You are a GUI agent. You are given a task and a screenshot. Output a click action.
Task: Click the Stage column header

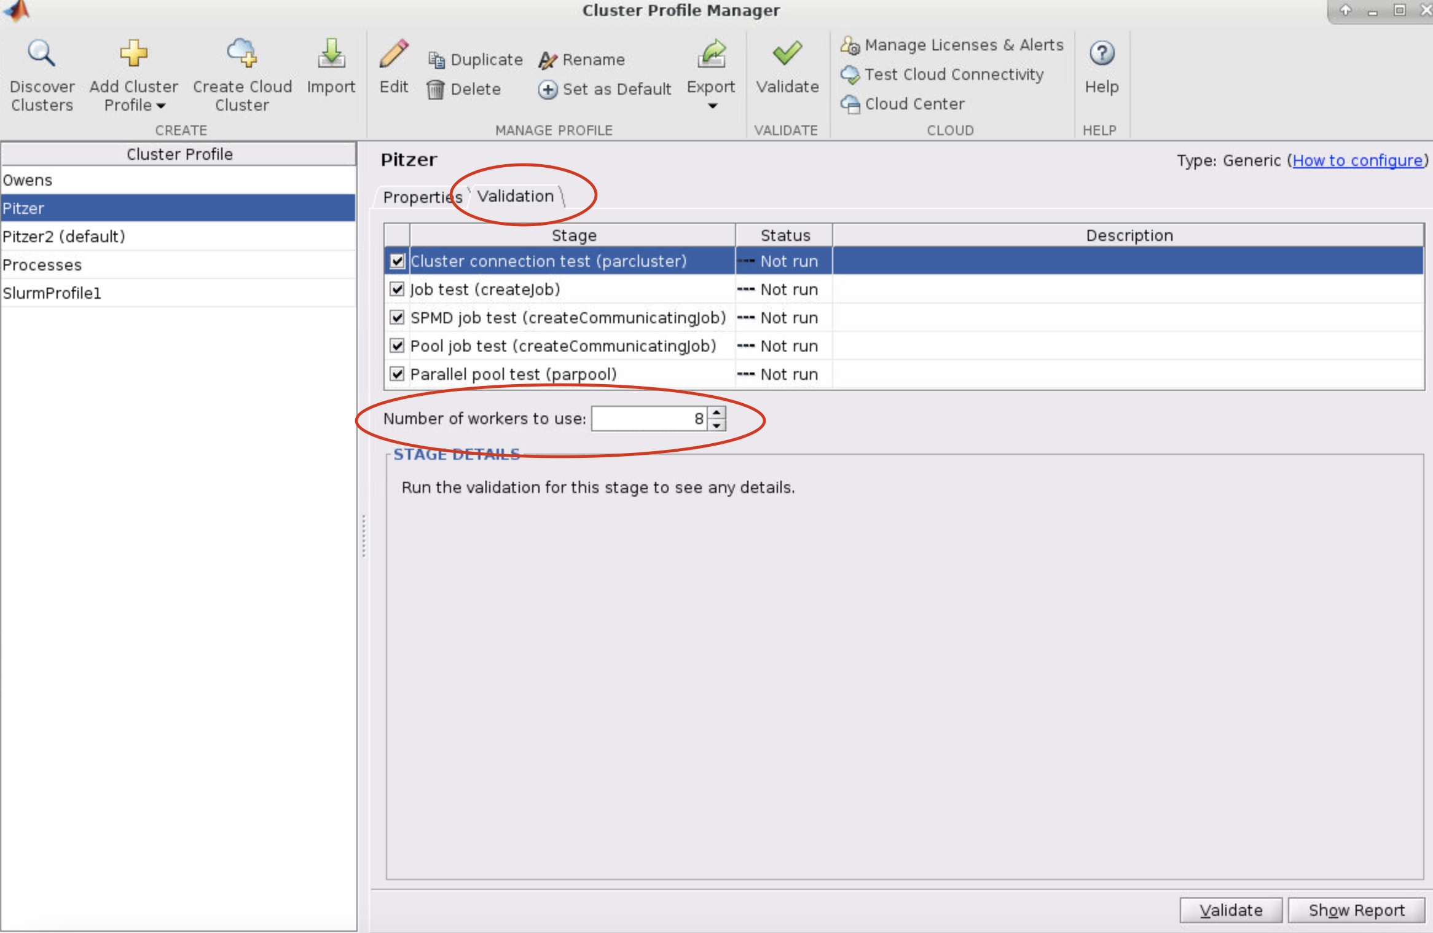[x=573, y=235]
